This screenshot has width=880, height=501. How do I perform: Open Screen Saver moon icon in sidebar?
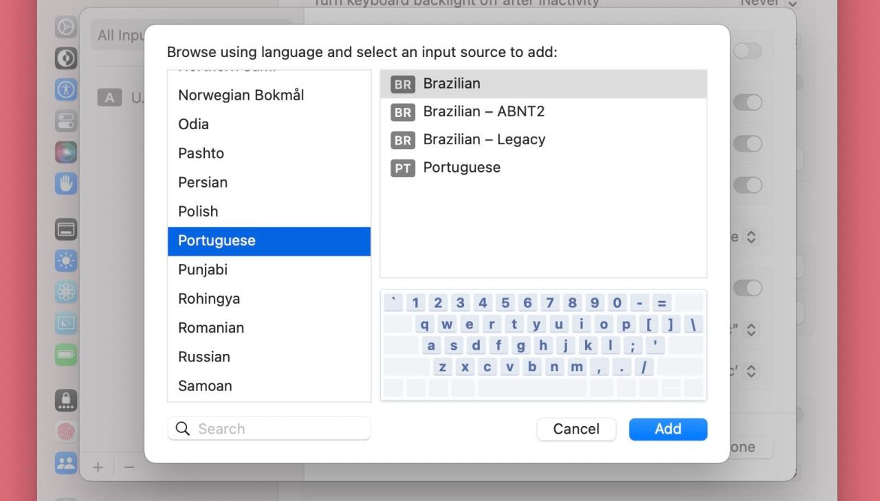(66, 323)
